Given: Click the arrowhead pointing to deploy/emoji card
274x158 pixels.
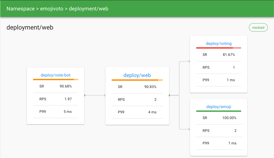Looking at the screenshot, I should pos(189,129).
